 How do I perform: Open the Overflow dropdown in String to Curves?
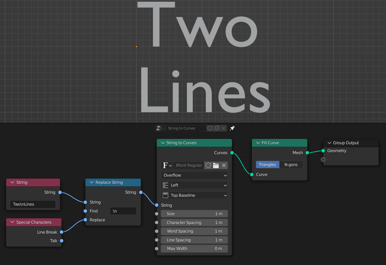pos(194,175)
